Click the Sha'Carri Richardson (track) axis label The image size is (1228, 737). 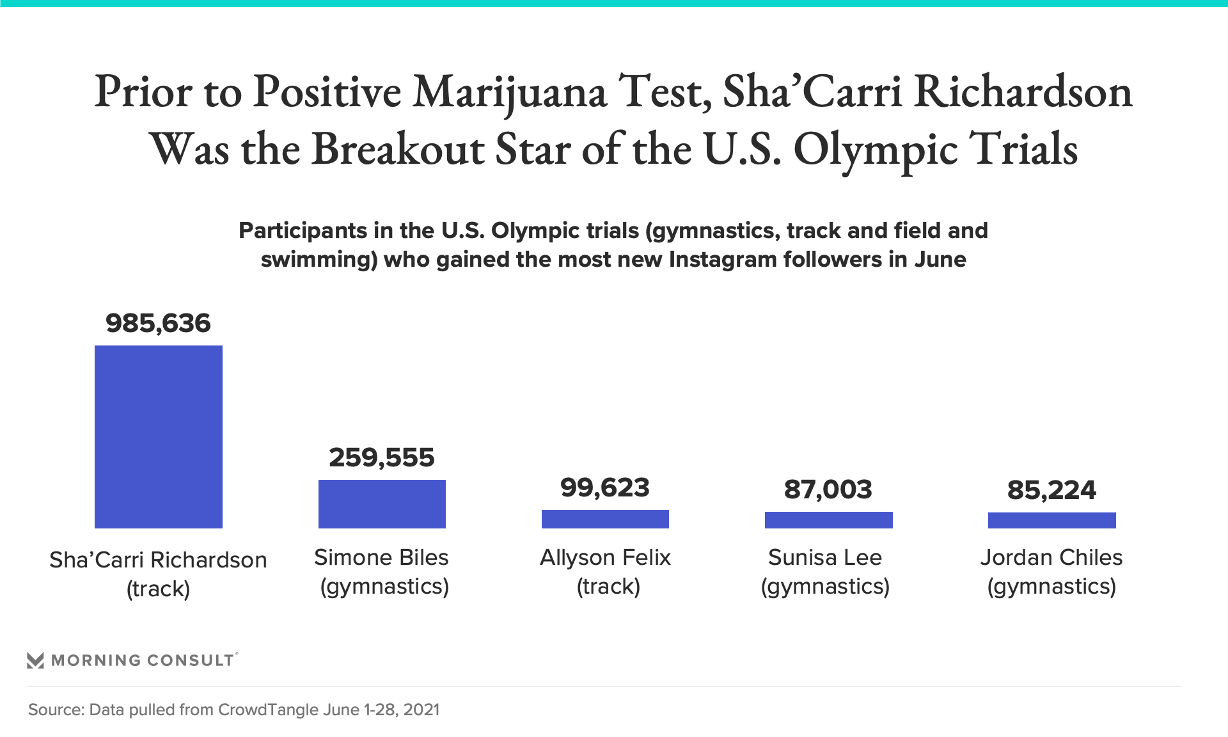[158, 574]
